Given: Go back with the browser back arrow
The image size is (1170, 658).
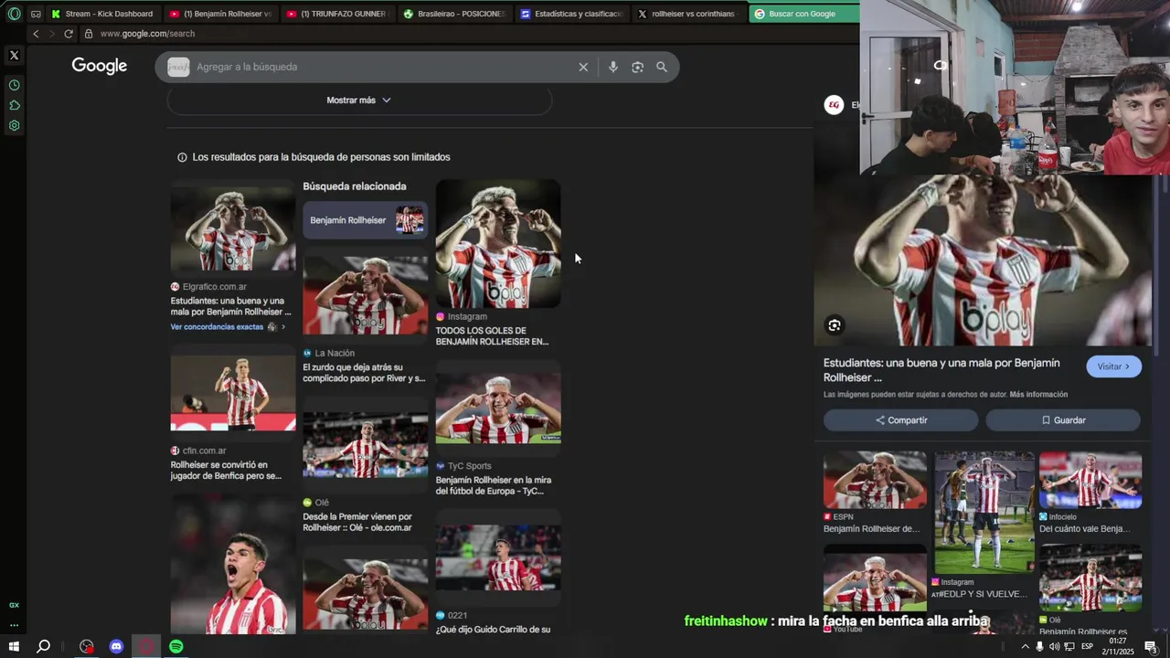Looking at the screenshot, I should pyautogui.click(x=36, y=34).
